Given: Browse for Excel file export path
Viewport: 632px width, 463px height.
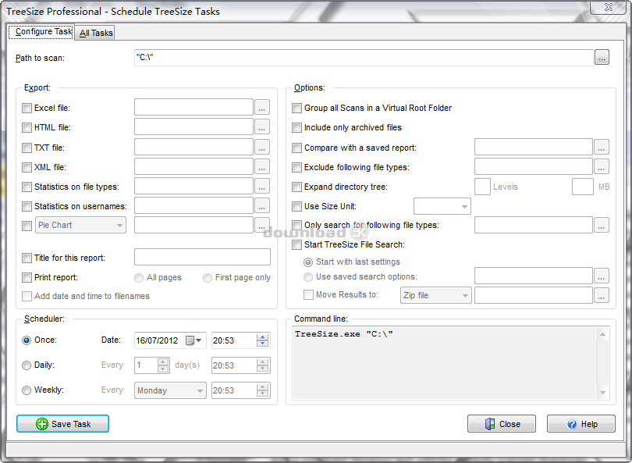Looking at the screenshot, I should (x=262, y=108).
